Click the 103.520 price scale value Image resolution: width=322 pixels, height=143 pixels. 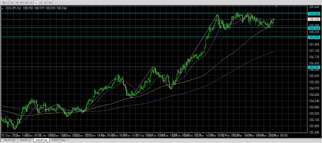coord(314,113)
